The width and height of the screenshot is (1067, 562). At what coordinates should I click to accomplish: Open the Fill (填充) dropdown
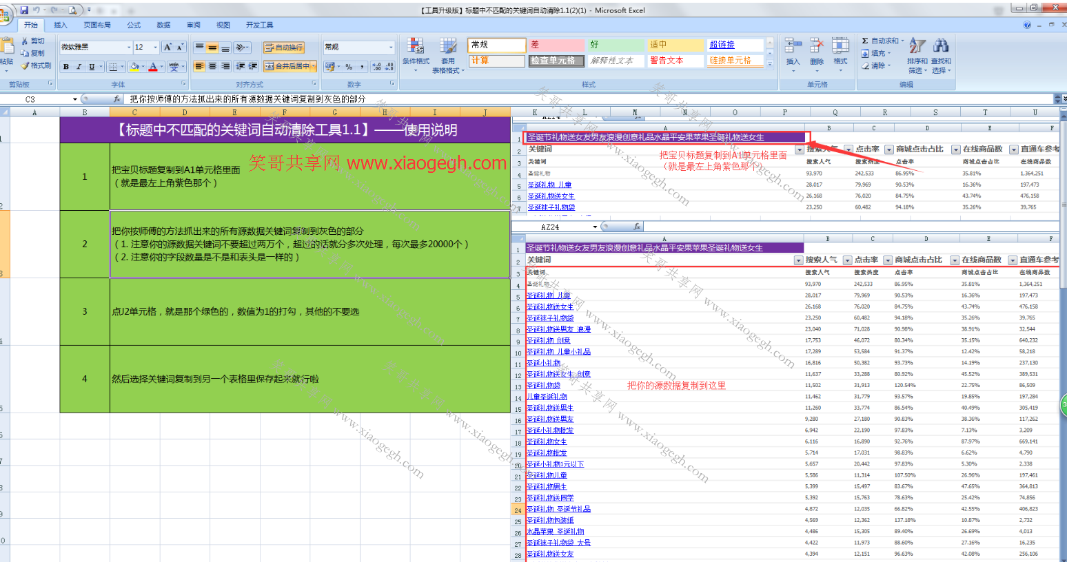tap(889, 53)
